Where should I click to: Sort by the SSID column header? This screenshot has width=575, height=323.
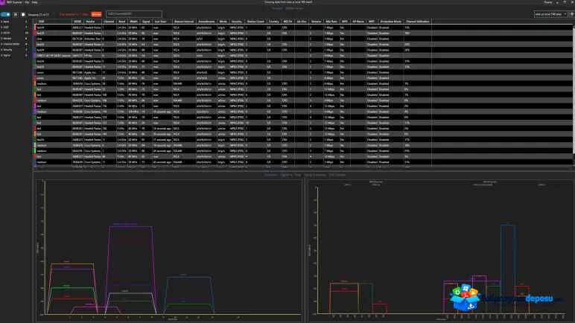[54, 22]
